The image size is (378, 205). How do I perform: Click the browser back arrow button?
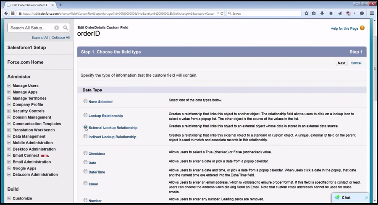point(6,13)
